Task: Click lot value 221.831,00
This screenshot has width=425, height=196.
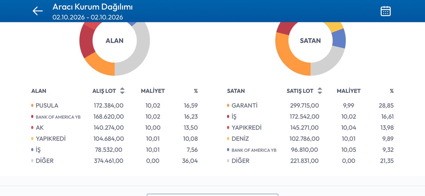Action: (x=304, y=161)
